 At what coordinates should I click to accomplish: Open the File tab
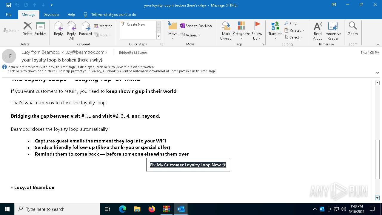click(9, 14)
